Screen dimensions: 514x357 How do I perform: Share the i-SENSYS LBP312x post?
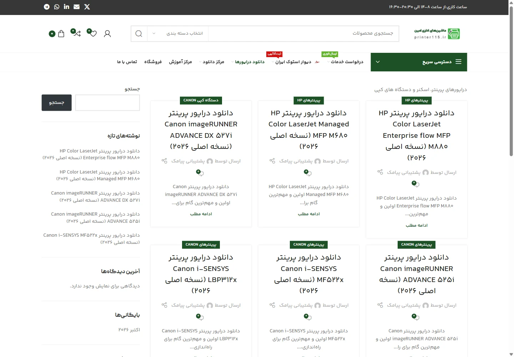[x=165, y=305]
